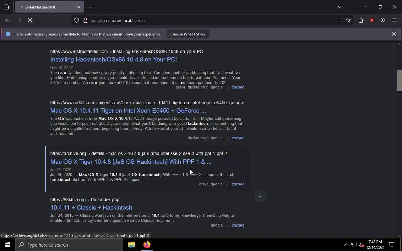
Task: Open cached link for 68kmla result
Action: click(238, 225)
